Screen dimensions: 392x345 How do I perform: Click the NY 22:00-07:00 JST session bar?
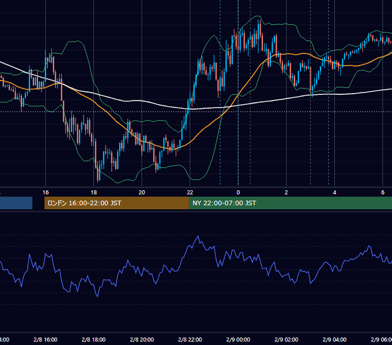[x=290, y=203]
